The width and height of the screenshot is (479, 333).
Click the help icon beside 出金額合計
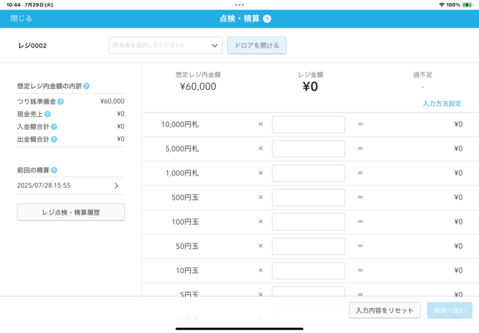click(54, 140)
